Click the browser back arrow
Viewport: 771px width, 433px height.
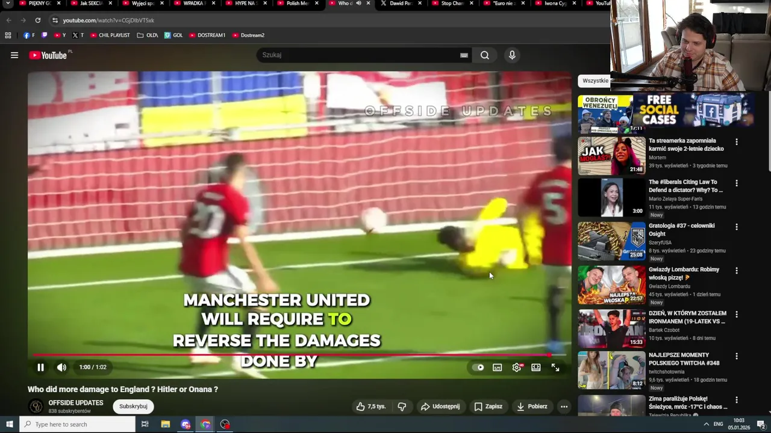(x=8, y=20)
